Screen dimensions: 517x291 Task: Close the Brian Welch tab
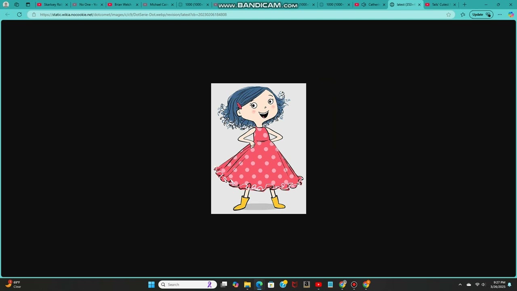coord(137,4)
